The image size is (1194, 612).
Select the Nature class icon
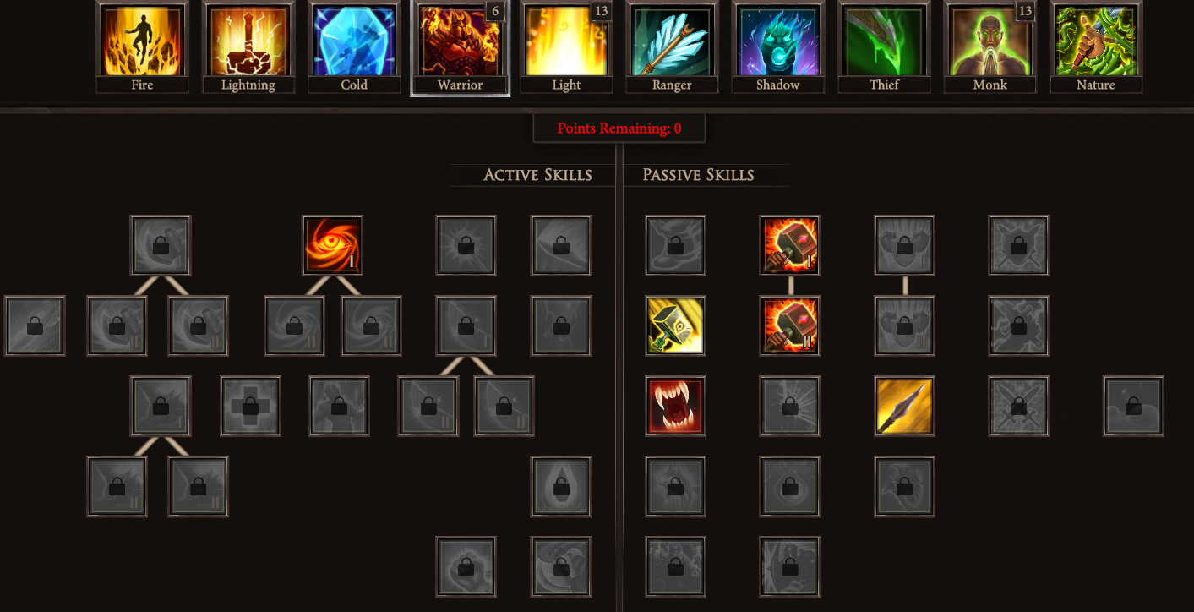point(1096,46)
